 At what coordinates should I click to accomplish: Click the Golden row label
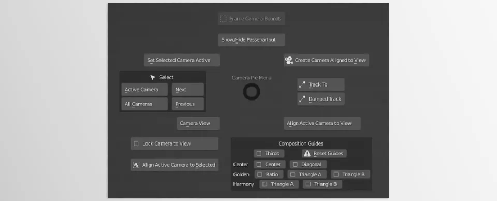pyautogui.click(x=241, y=175)
